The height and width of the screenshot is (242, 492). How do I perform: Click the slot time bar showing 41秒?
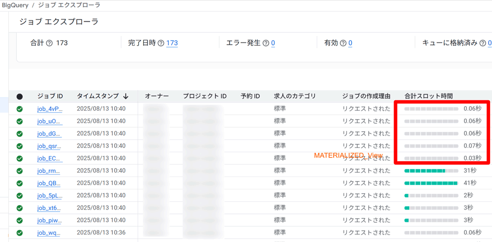431,183
